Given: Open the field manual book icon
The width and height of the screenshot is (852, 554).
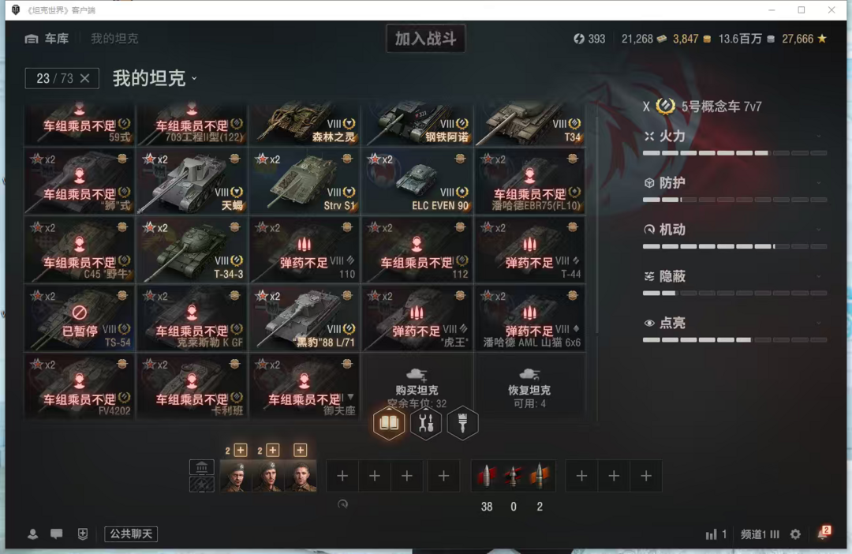Looking at the screenshot, I should [x=388, y=422].
